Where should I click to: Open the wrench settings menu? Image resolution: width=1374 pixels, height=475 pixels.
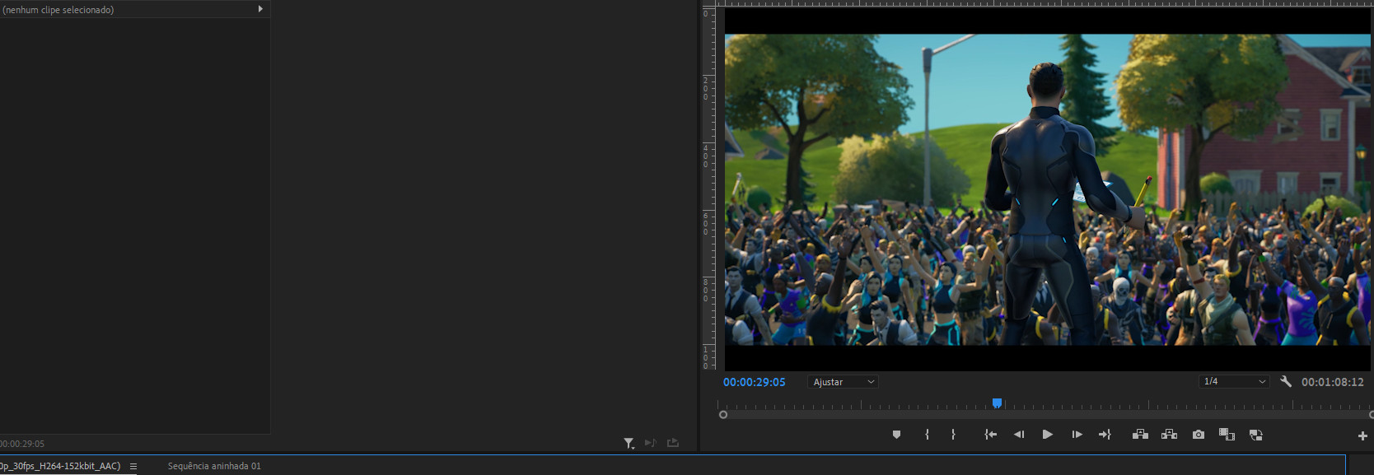[1286, 381]
